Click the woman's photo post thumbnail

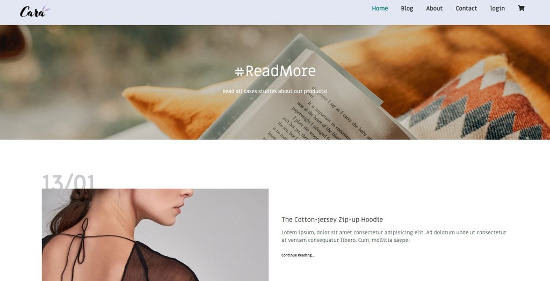(x=155, y=235)
